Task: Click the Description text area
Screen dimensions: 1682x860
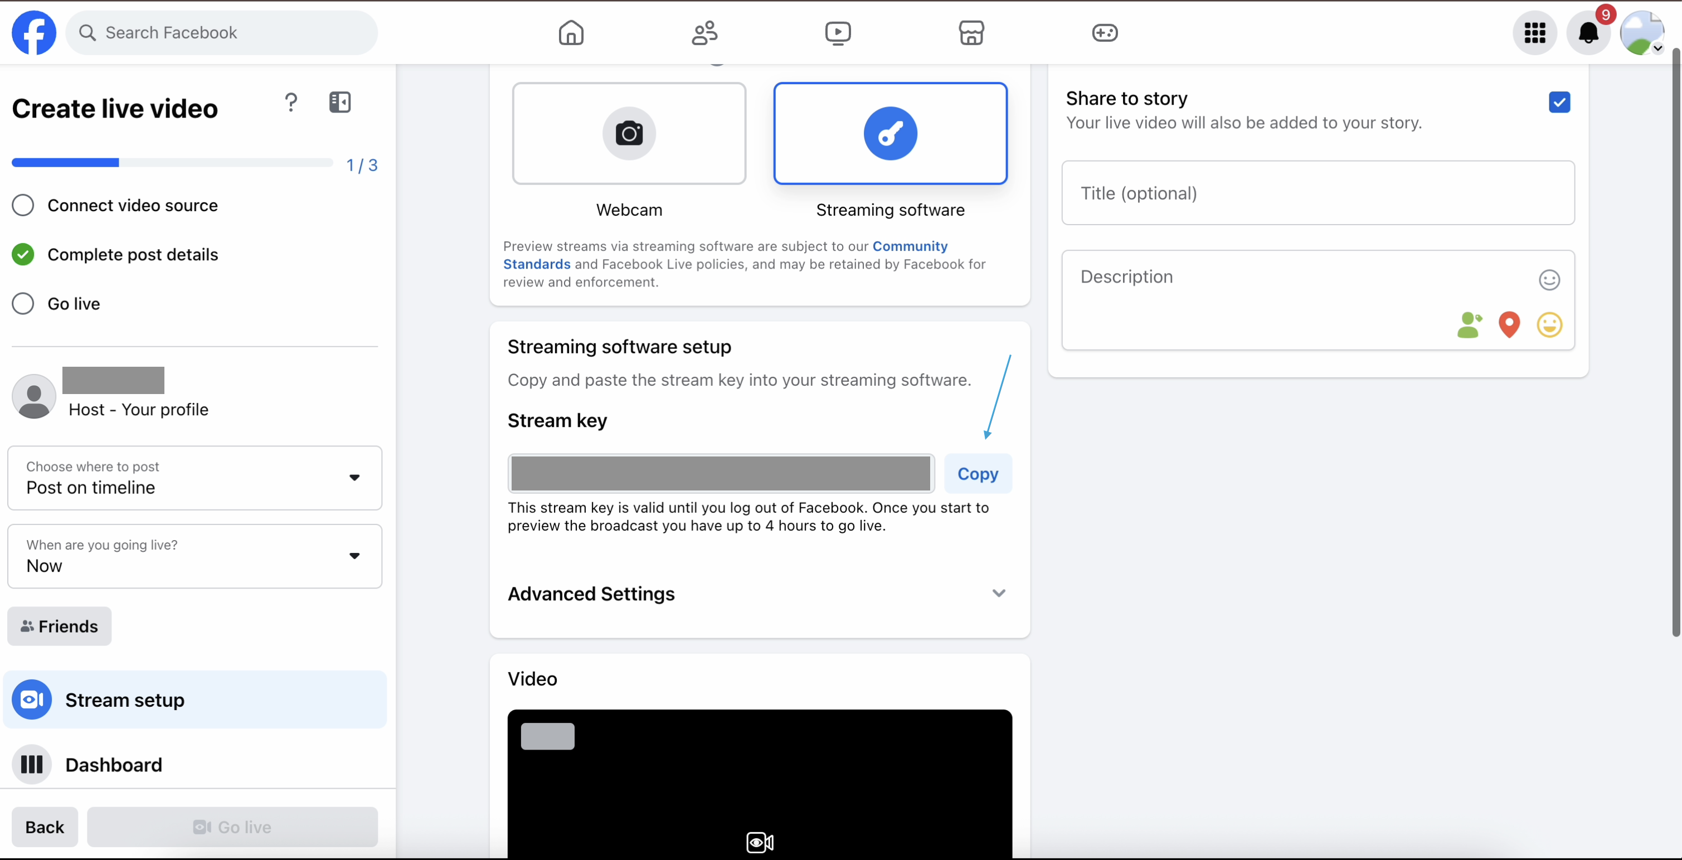Action: (1318, 300)
